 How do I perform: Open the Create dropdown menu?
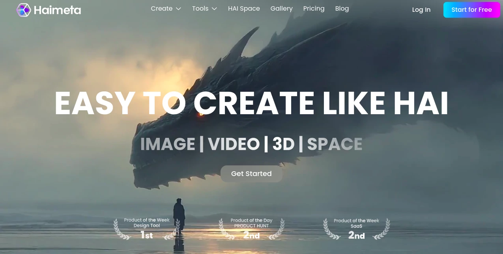tap(161, 8)
